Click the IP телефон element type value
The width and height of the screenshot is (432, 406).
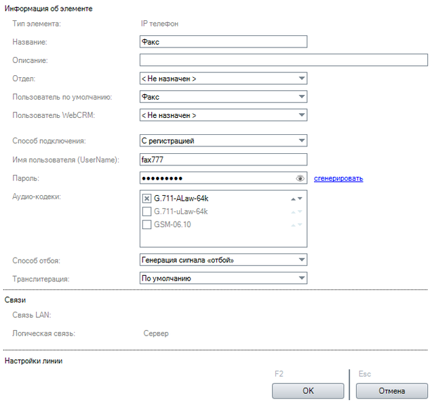point(159,24)
